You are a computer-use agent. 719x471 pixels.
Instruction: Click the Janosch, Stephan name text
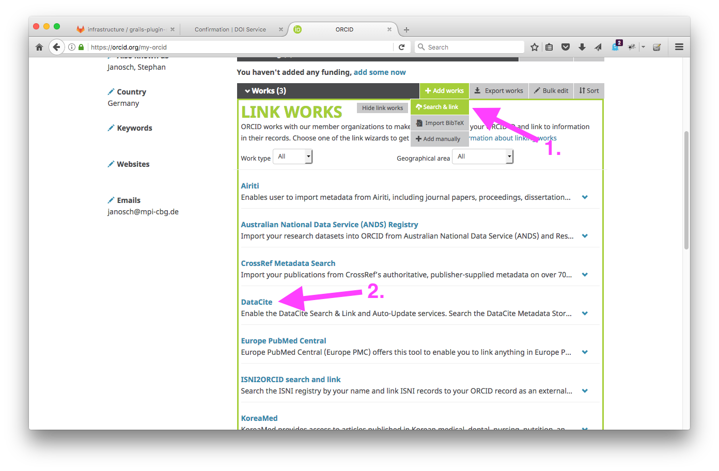[x=136, y=67]
